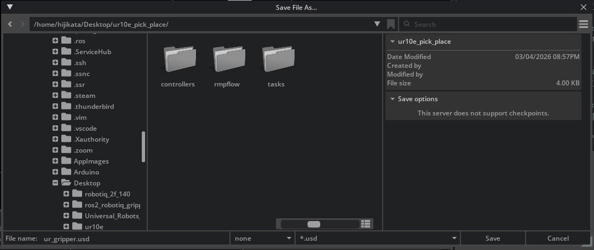Click the '4.00 KB' value
594x250 pixels.
tap(568, 83)
